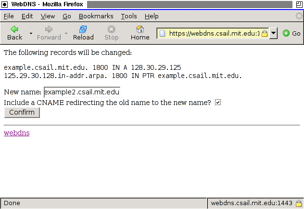Click the A record line for example.csail.mit.edu

92,67
